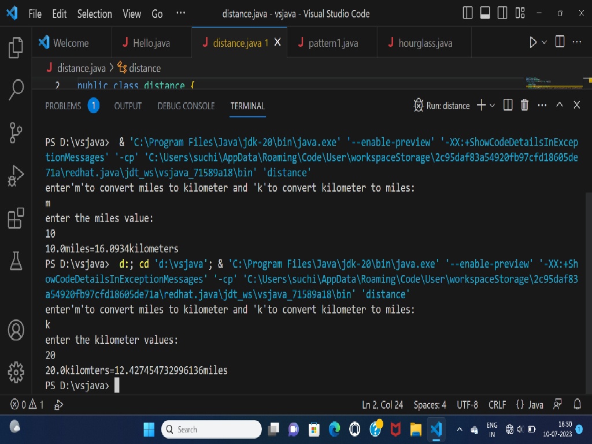The image size is (592, 444).
Task: Open the clock showing 16:50
Action: point(558,430)
